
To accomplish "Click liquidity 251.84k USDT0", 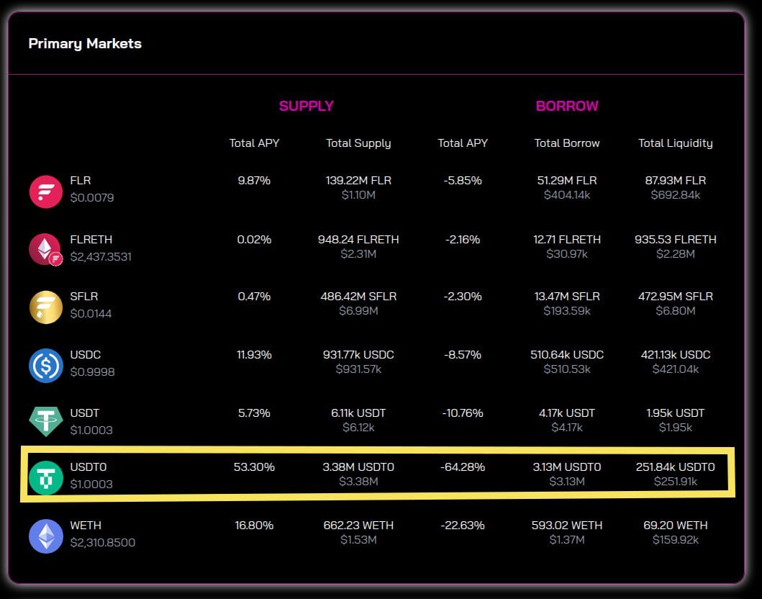I will click(676, 467).
